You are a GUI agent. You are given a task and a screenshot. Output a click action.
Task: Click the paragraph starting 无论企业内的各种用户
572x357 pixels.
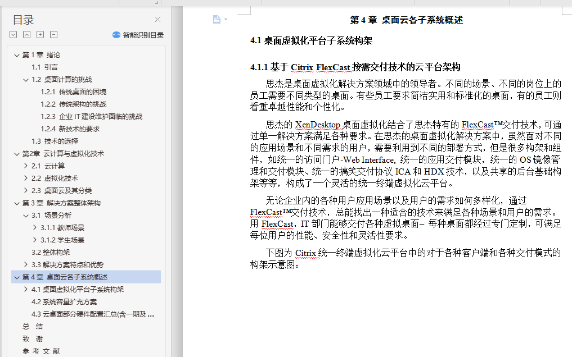pyautogui.click(x=406, y=218)
